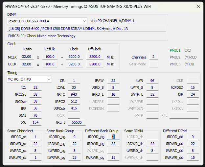Click the Channels value field
The image size is (205, 167).
pos(153,57)
